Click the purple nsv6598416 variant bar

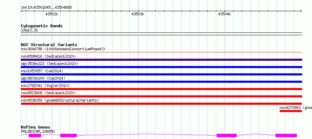[162, 60]
